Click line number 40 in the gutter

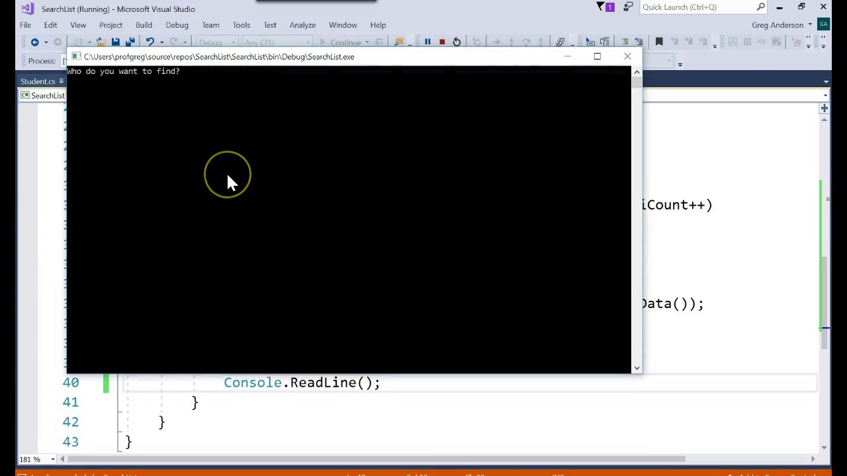coord(71,383)
